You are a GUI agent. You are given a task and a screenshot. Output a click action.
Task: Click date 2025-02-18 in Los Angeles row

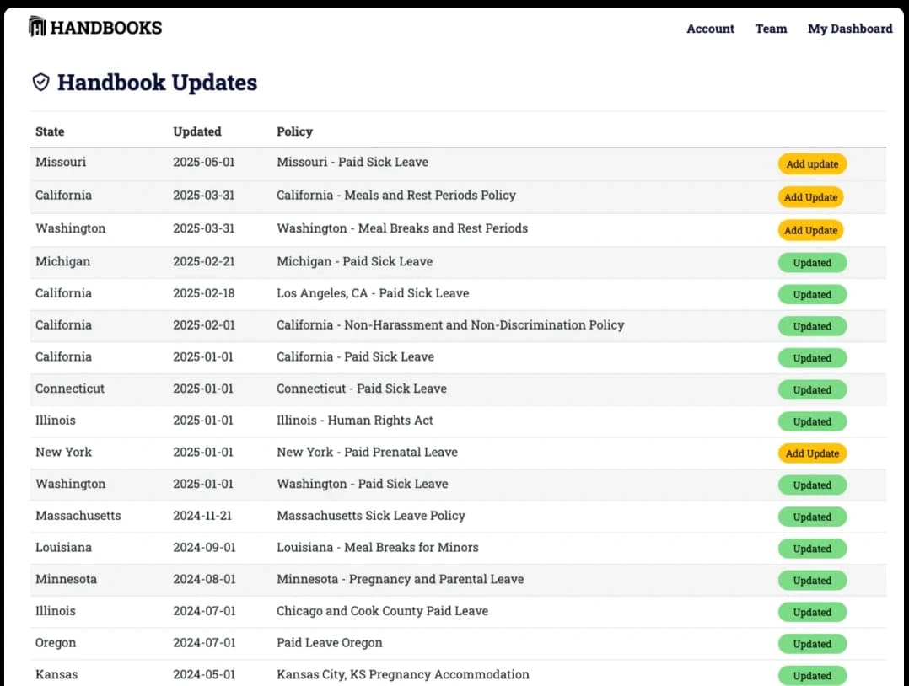point(204,293)
